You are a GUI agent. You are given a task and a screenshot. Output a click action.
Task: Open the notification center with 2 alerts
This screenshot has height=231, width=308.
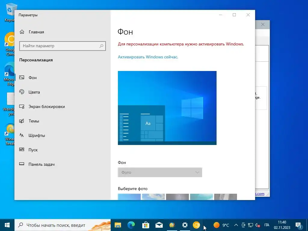[299, 225]
